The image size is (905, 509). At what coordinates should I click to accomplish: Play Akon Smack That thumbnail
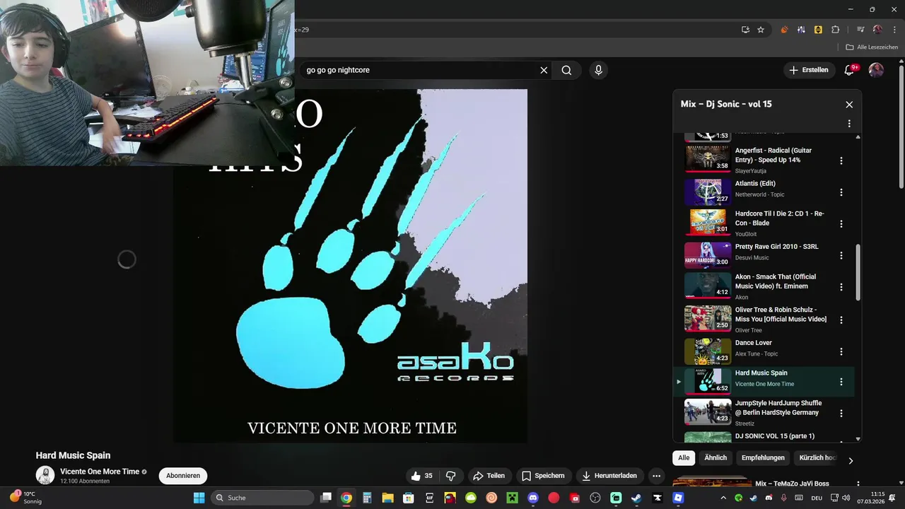(x=708, y=287)
